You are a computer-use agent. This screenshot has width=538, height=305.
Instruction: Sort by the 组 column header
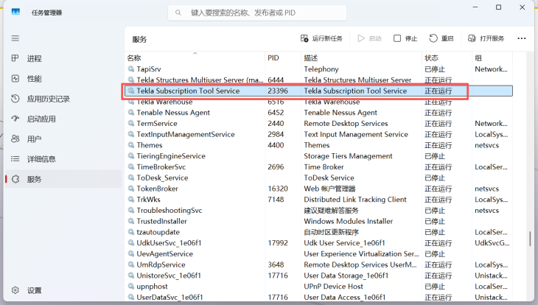click(492, 57)
